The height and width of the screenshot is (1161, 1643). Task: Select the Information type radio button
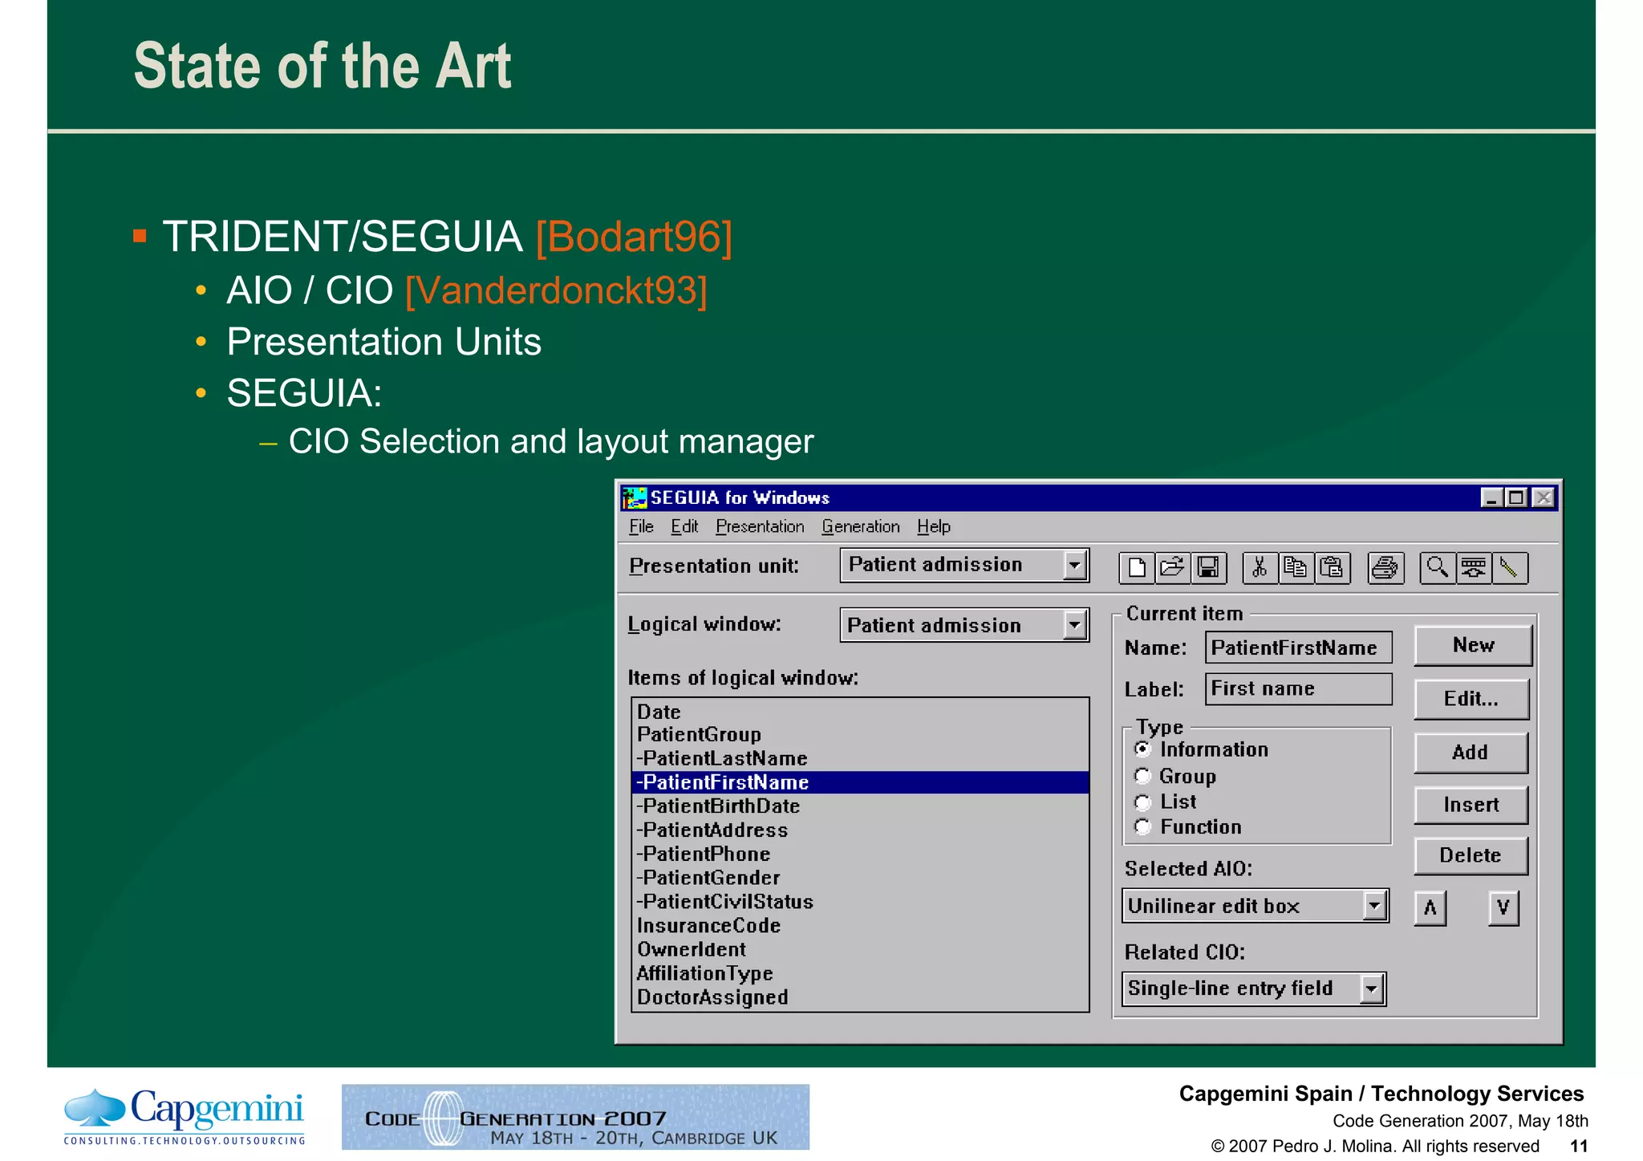point(1142,749)
